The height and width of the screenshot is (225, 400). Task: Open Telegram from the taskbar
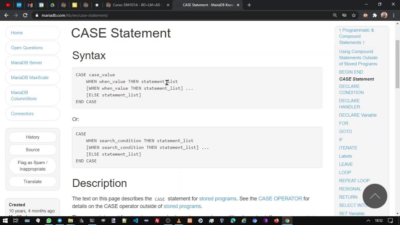click(x=60, y=221)
